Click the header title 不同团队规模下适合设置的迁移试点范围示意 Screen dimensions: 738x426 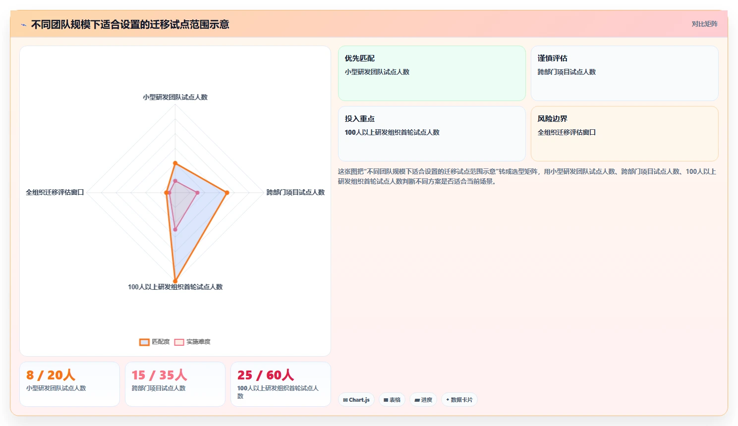tap(130, 24)
